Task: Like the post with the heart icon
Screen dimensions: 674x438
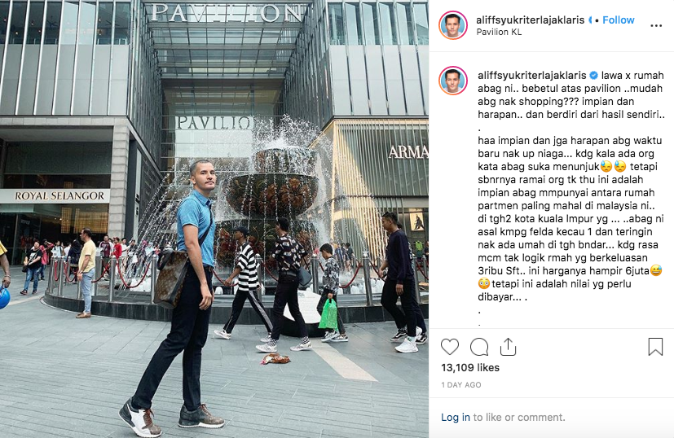Action: [450, 347]
